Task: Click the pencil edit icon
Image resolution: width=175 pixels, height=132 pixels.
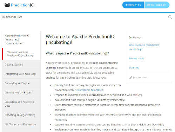Action: pos(130,78)
